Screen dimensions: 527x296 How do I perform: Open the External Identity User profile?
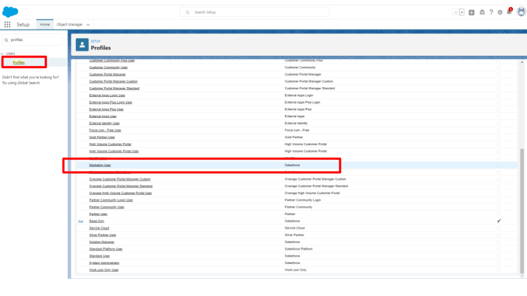click(104, 123)
